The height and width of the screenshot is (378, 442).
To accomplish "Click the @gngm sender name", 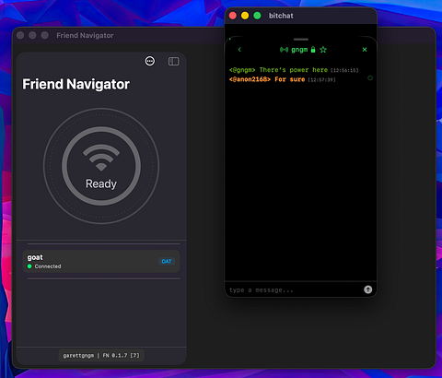I will tap(242, 70).
